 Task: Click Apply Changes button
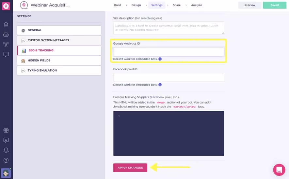(130, 168)
